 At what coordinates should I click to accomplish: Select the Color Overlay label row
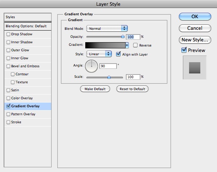pos(28,98)
